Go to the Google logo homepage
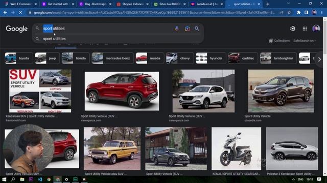327x183 pixels. [x=16, y=29]
